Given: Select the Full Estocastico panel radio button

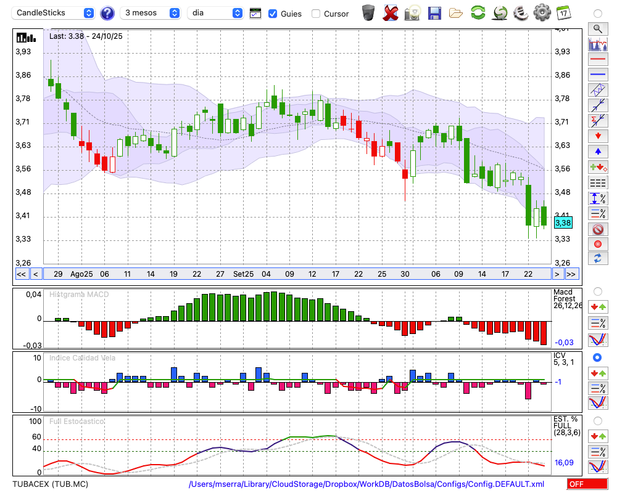Looking at the screenshot, I should pyautogui.click(x=597, y=421).
